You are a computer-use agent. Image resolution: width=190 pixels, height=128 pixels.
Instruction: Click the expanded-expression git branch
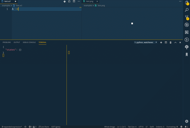pyautogui.click(x=12, y=127)
